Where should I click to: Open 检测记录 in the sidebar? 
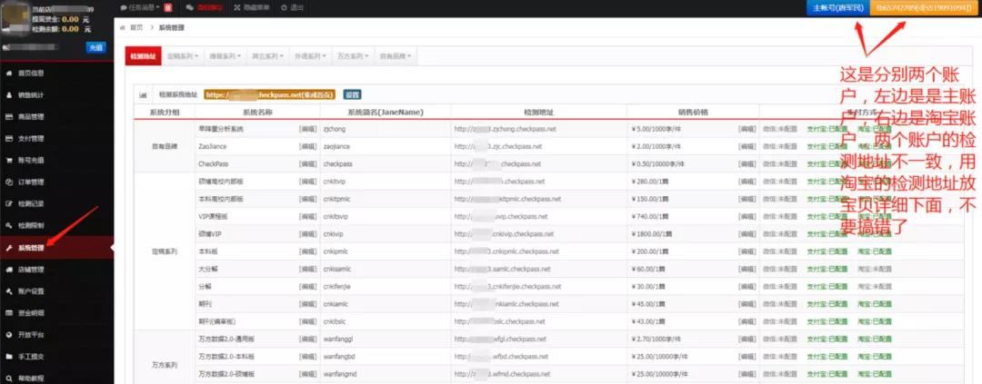[56, 204]
